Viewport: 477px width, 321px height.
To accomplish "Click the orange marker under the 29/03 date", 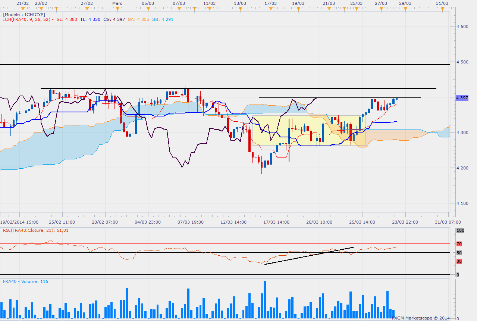I will 405,9.
